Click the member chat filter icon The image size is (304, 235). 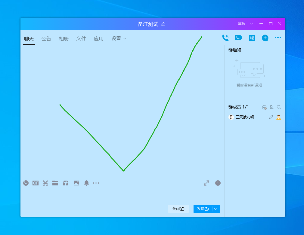coord(264,107)
